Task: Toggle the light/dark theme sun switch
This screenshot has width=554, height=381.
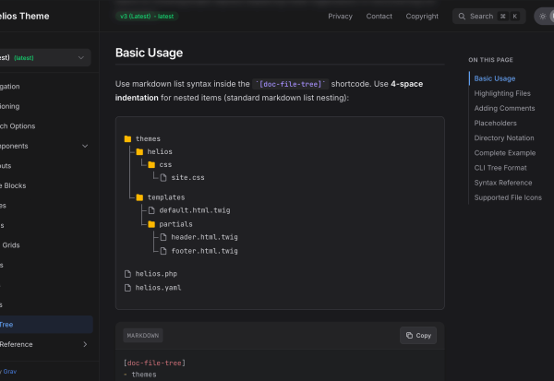Action: tap(544, 17)
